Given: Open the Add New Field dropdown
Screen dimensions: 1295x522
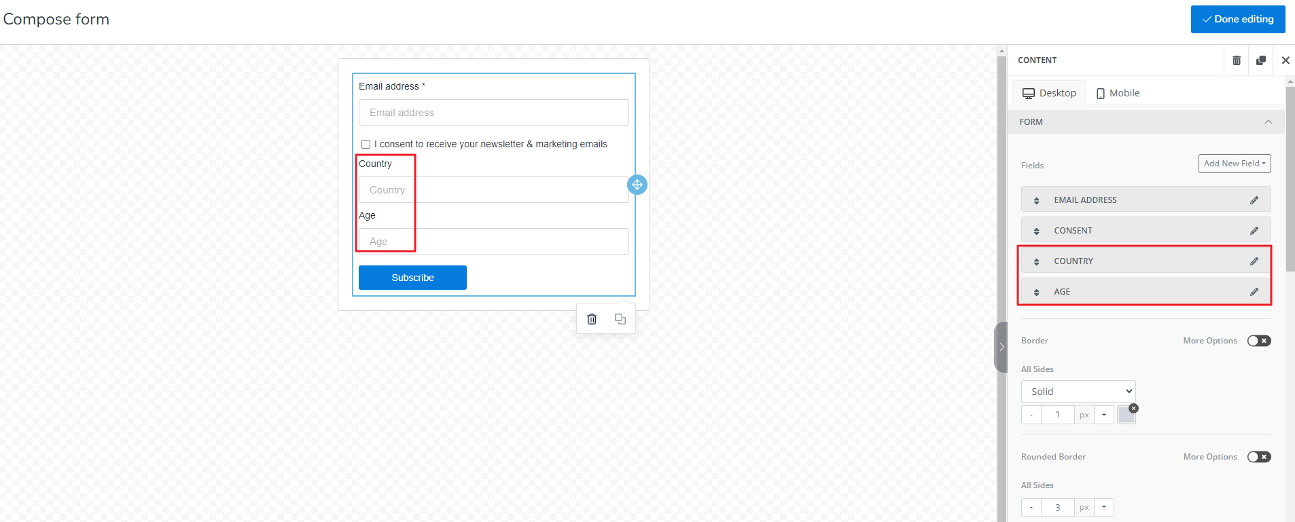Looking at the screenshot, I should [x=1234, y=164].
